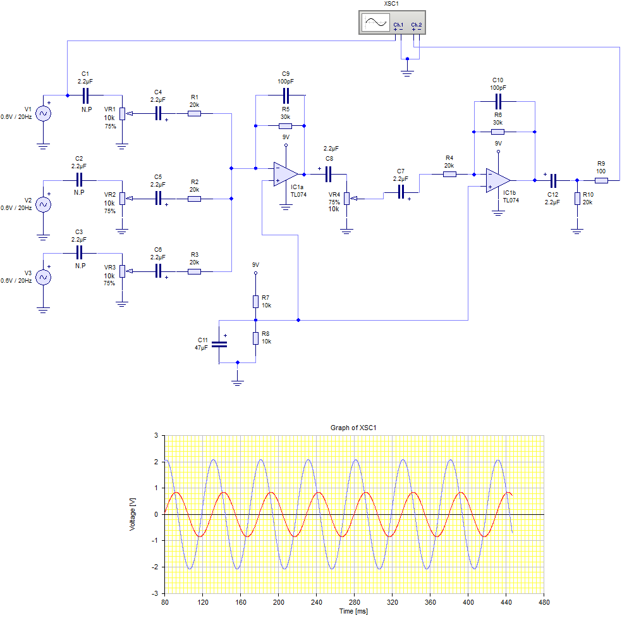
Task: Select the XSC1 oscilloscope instrument
Action: tap(392, 23)
